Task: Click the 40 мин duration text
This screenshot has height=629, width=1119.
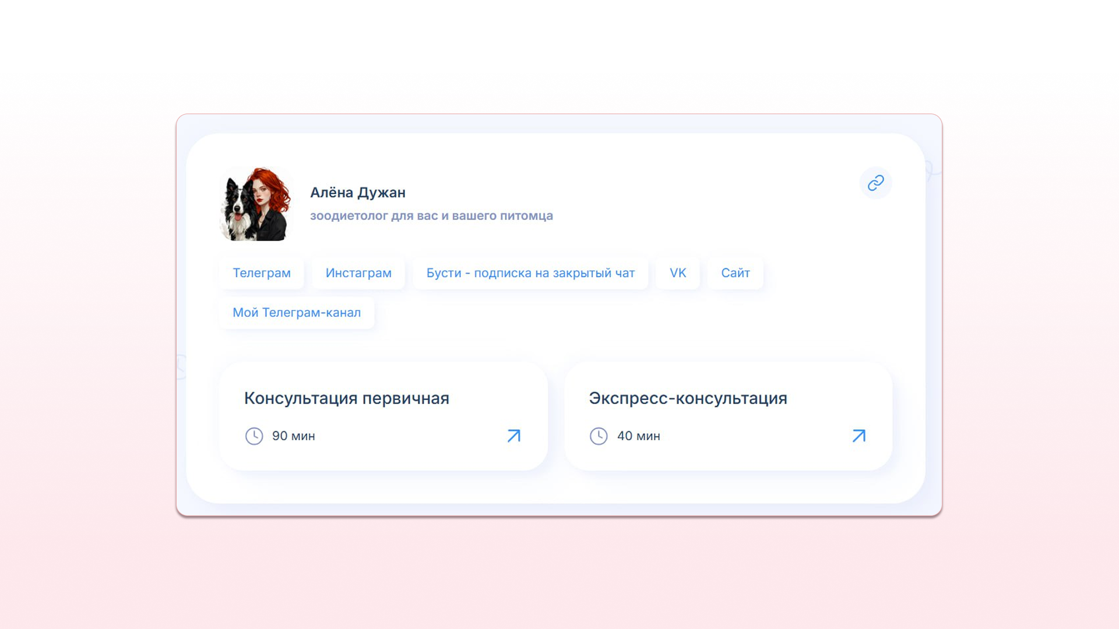Action: [639, 436]
